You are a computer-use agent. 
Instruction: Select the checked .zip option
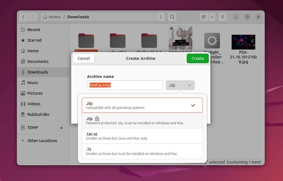[142, 105]
